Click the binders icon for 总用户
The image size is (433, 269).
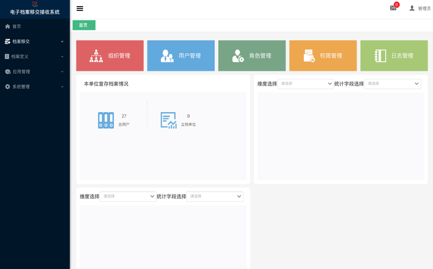(106, 120)
